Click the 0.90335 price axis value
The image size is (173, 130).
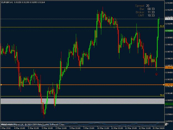169,80
